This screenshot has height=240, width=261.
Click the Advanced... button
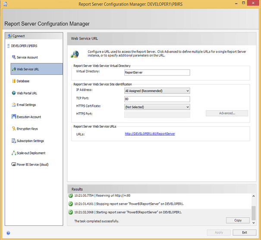227,113
